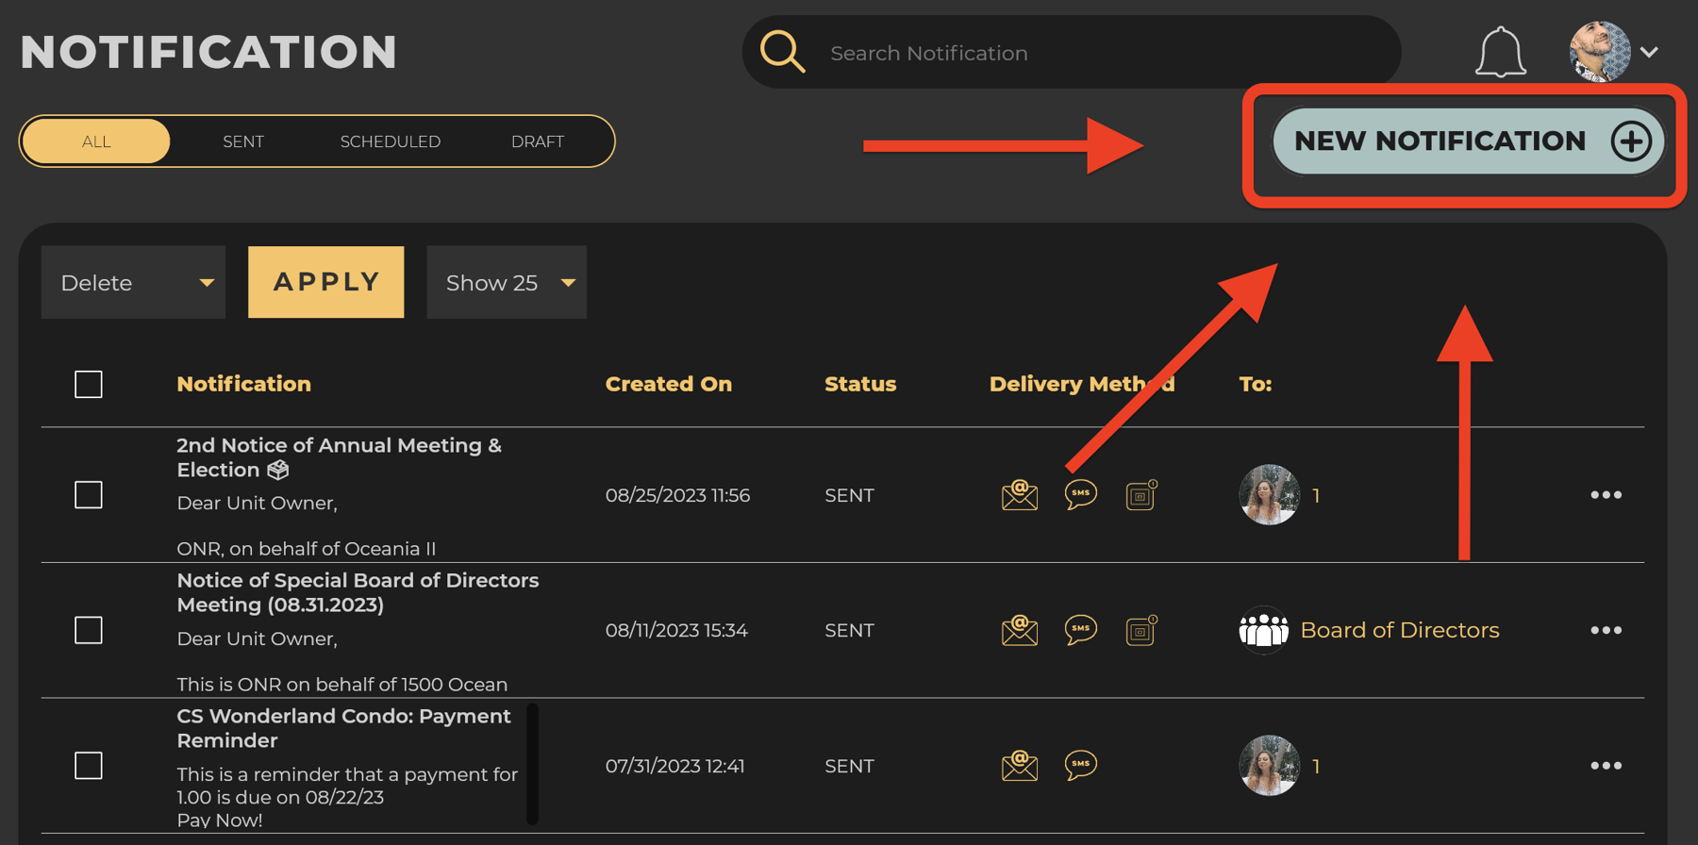Click the recipient avatar on the first notification
The height and width of the screenshot is (845, 1698).
pyautogui.click(x=1268, y=494)
